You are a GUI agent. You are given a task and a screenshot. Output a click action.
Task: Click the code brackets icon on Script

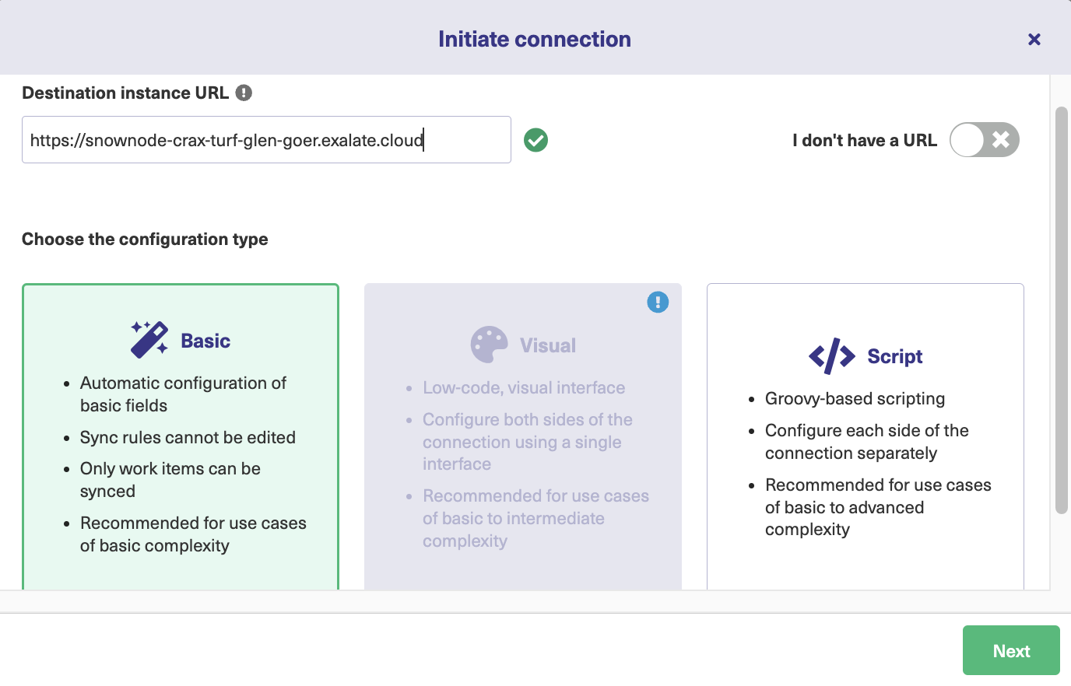[x=832, y=356]
